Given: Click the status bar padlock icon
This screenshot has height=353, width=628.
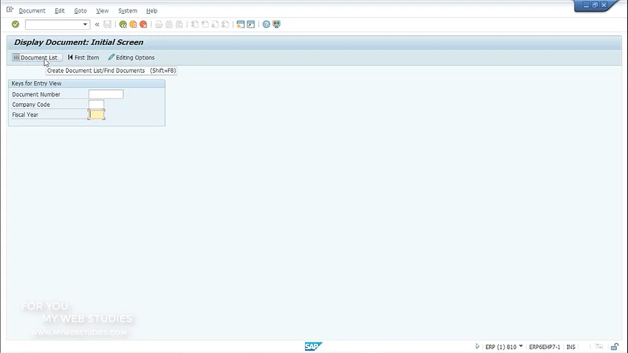Looking at the screenshot, I should tap(615, 347).
